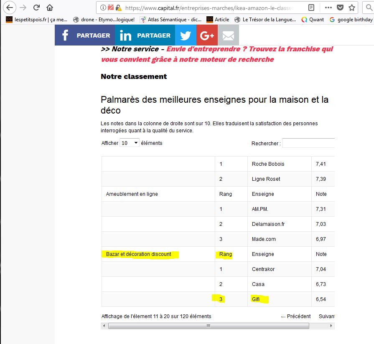Click the 6,97 note value
374x344 pixels.
pos(321,239)
